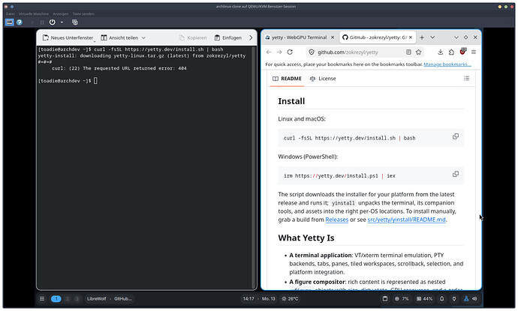Screen dimensions: 518x311
Task: Switch to yetty - WebGPU Terminal tab
Action: point(296,37)
